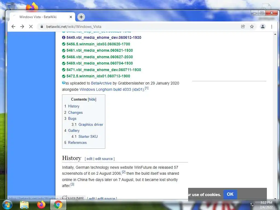Click the 'Contents' heading text
280x210 pixels.
pyautogui.click(x=79, y=100)
